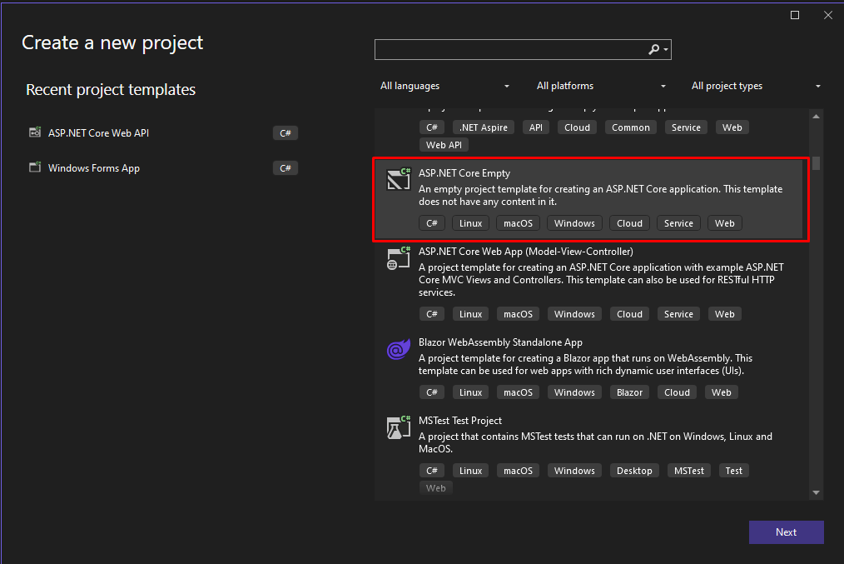
Task: Choose Windows Forms App from recent templates
Action: pos(94,168)
